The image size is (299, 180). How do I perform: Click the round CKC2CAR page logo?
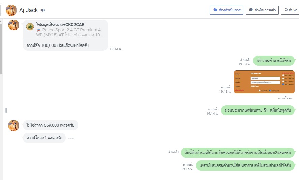[x=30, y=26]
